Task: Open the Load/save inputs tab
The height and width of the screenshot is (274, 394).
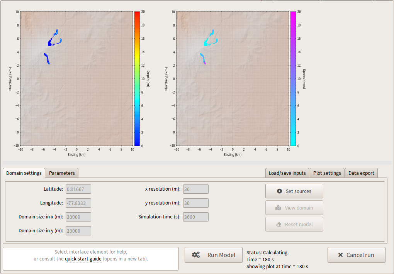Action: click(x=287, y=173)
